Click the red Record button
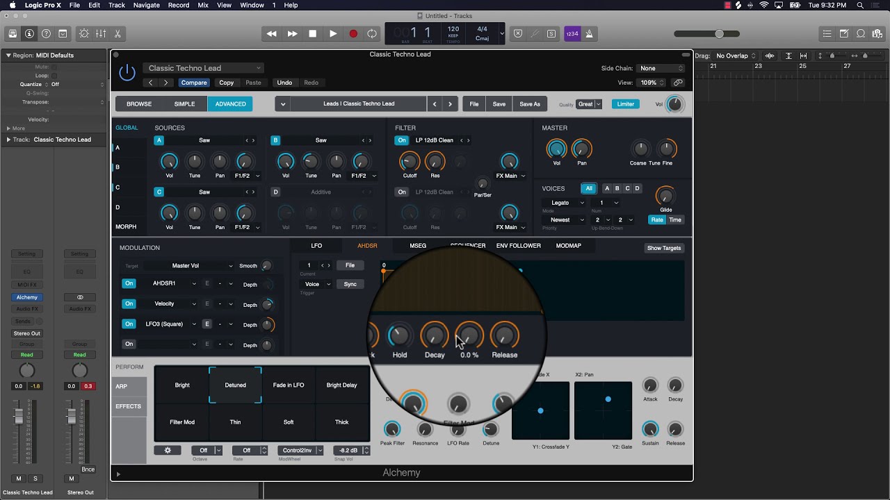Viewport: 890px width, 500px height. click(x=353, y=33)
